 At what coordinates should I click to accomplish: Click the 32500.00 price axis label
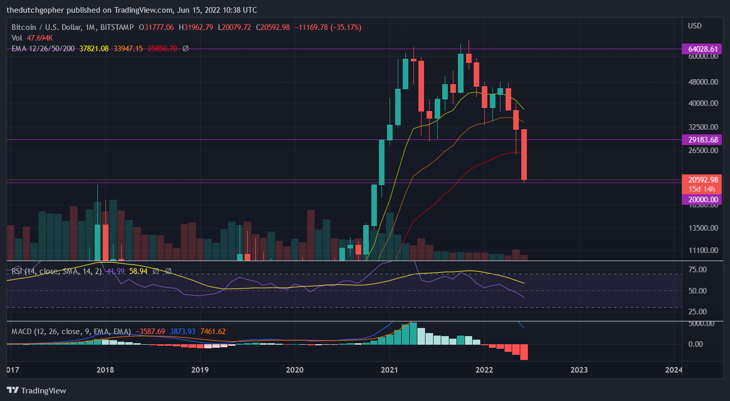pos(703,127)
